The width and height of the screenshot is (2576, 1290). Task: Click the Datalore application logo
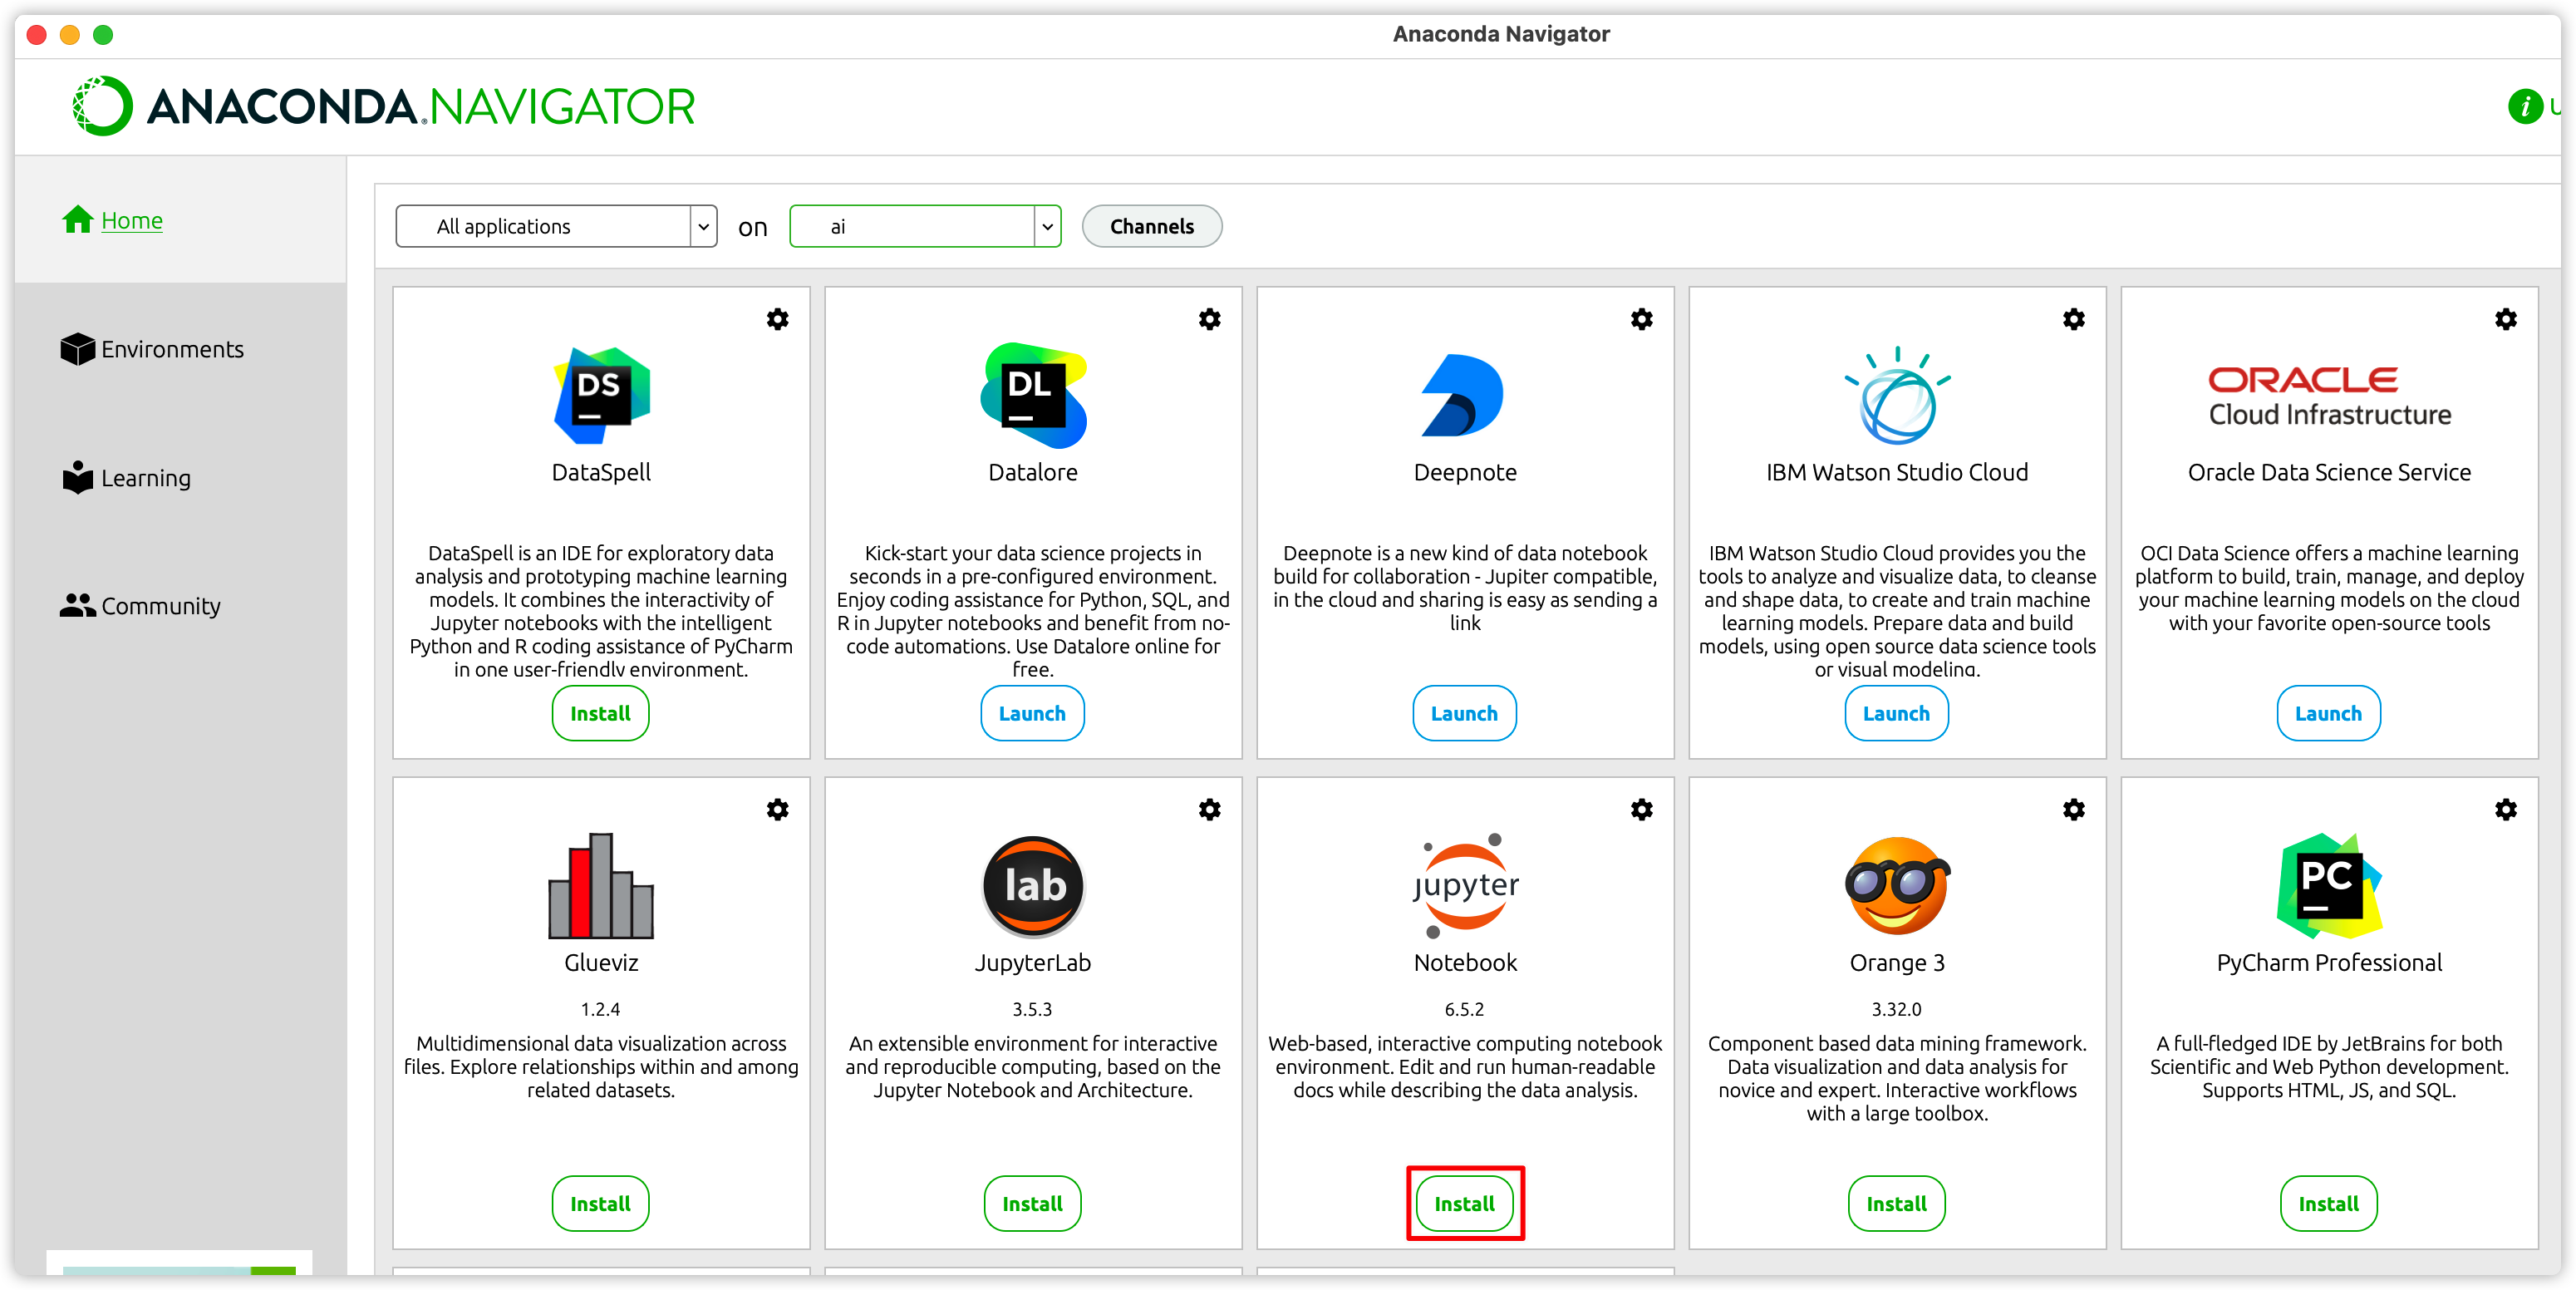1033,395
